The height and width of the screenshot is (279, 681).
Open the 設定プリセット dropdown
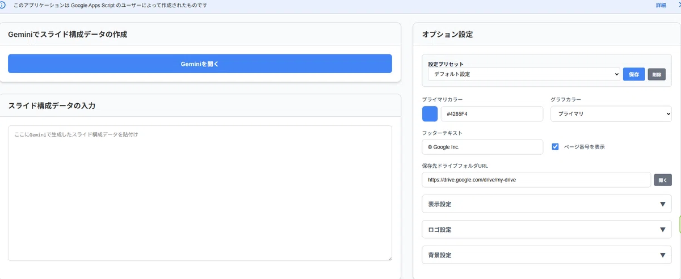524,74
